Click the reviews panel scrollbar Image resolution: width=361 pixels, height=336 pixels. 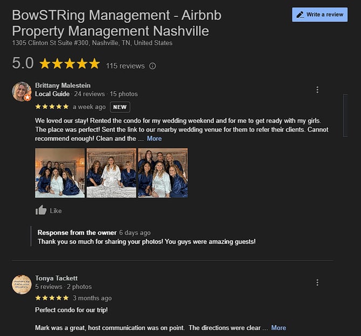(345, 115)
